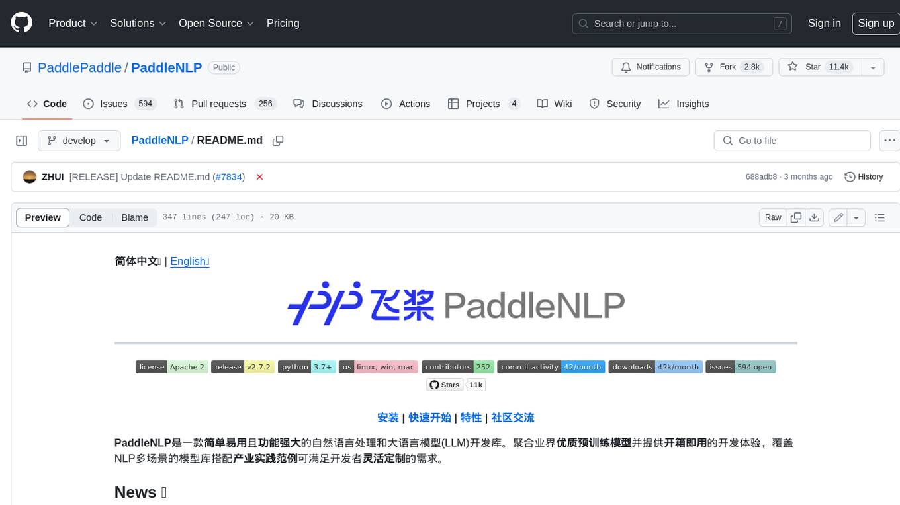Click the license Apache 2 badge
The image size is (900, 505).
coord(172,367)
